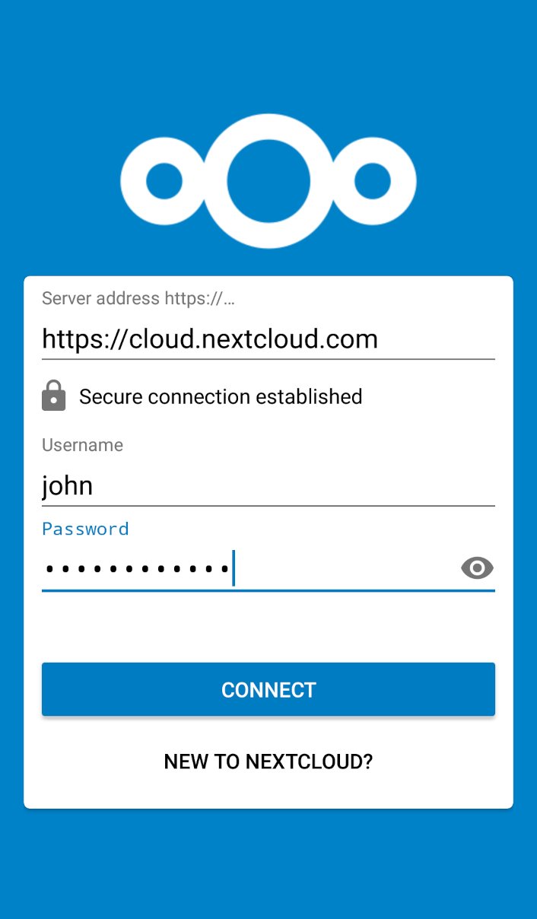The width and height of the screenshot is (537, 919).
Task: Click the "Secure connection established" status text
Action: click(221, 396)
